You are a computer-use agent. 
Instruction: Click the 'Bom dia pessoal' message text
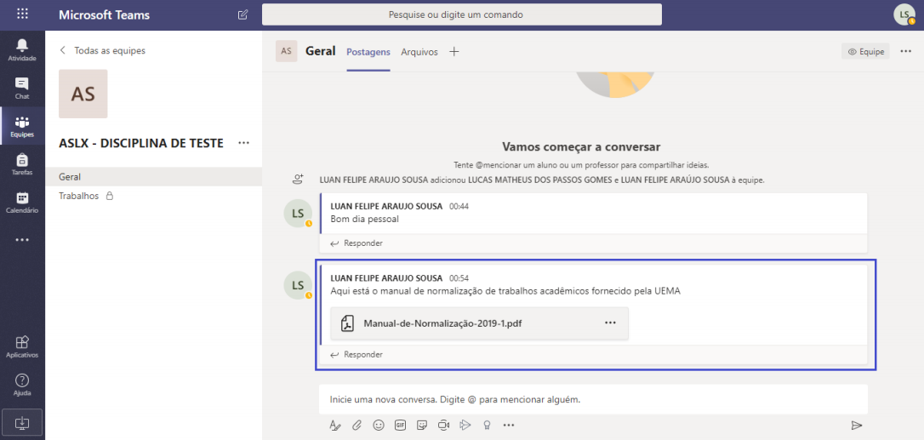pos(365,220)
